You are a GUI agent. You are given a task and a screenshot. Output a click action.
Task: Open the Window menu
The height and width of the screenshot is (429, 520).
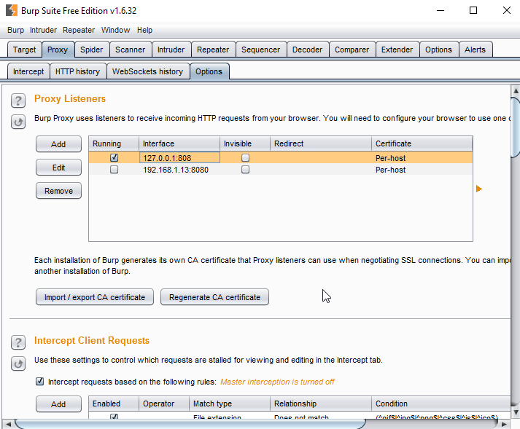[115, 30]
